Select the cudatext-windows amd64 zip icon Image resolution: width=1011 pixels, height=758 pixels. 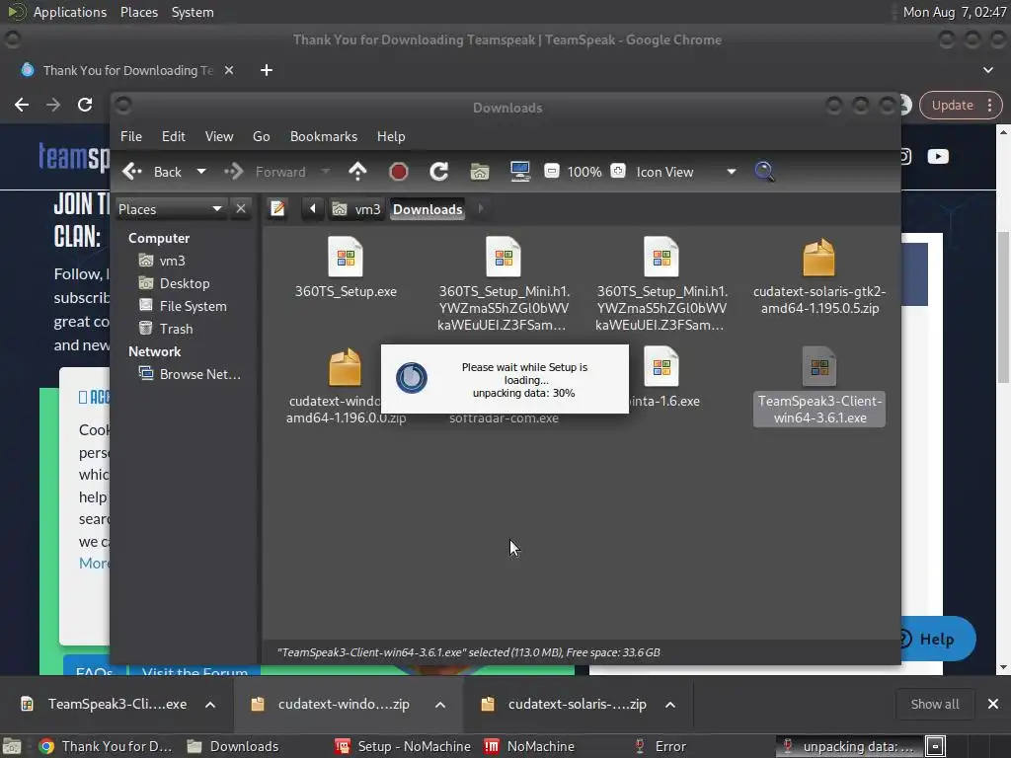(346, 367)
